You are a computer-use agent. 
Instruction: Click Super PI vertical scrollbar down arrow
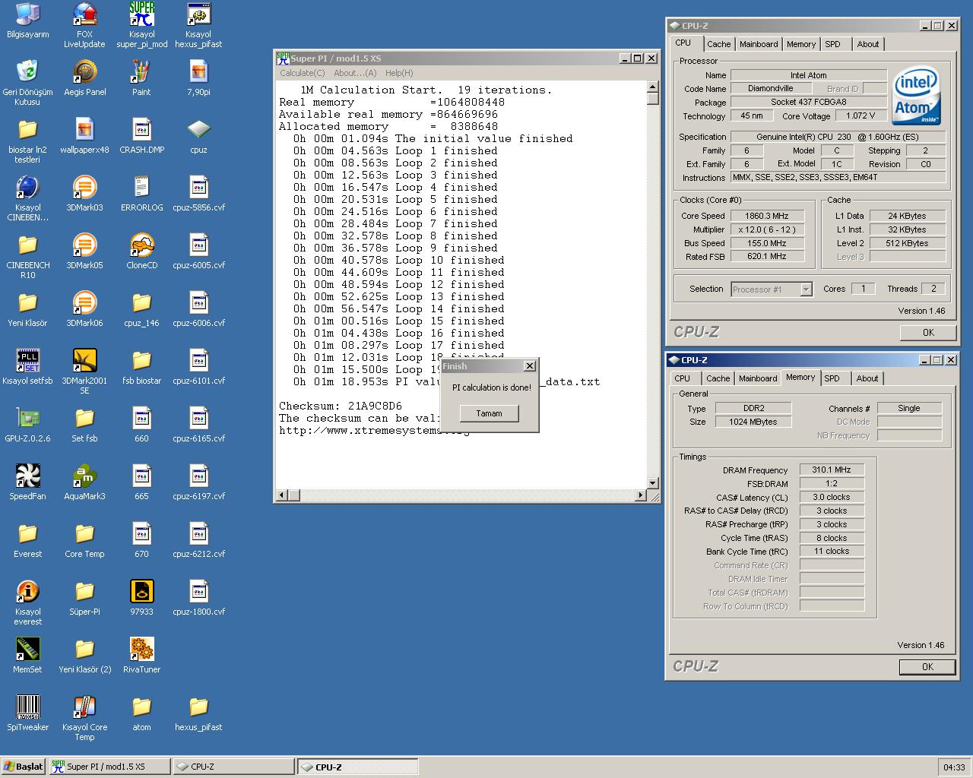click(x=652, y=483)
